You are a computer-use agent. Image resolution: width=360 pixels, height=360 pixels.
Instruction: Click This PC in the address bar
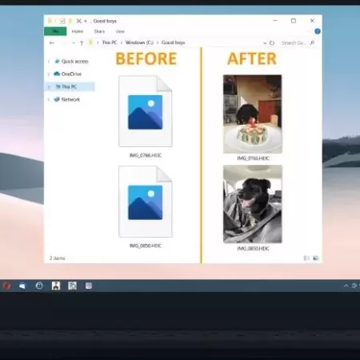[110, 42]
